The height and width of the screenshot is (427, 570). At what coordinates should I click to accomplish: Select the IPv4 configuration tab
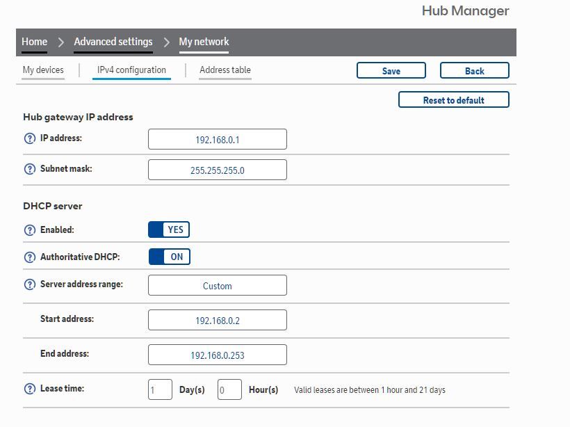tap(131, 70)
